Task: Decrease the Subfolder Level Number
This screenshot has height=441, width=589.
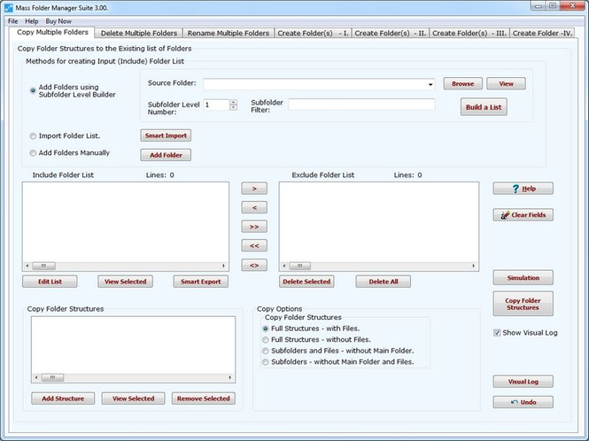Action: 233,107
